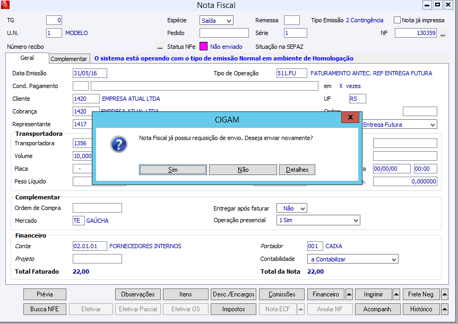Click the Itens button

coord(186,294)
